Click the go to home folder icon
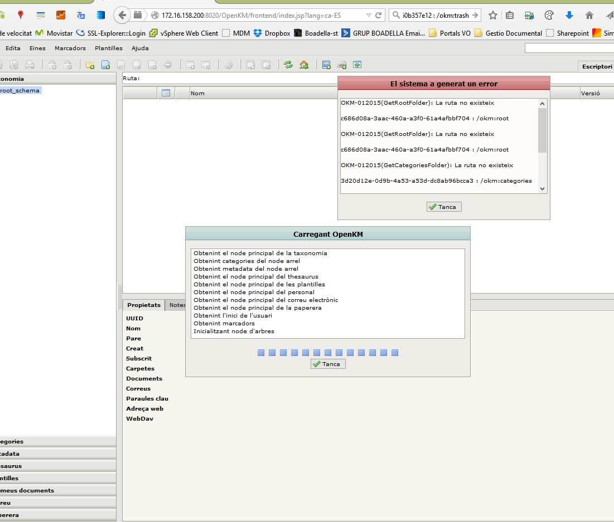This screenshot has width=614, height=522. coord(304,65)
